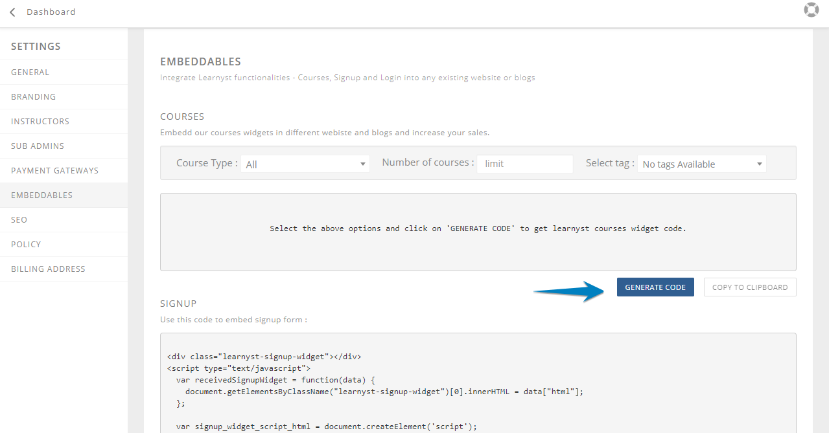Viewport: 829px width, 433px height.
Task: Click the learnyst-signup-widget div code line
Action: [264, 357]
